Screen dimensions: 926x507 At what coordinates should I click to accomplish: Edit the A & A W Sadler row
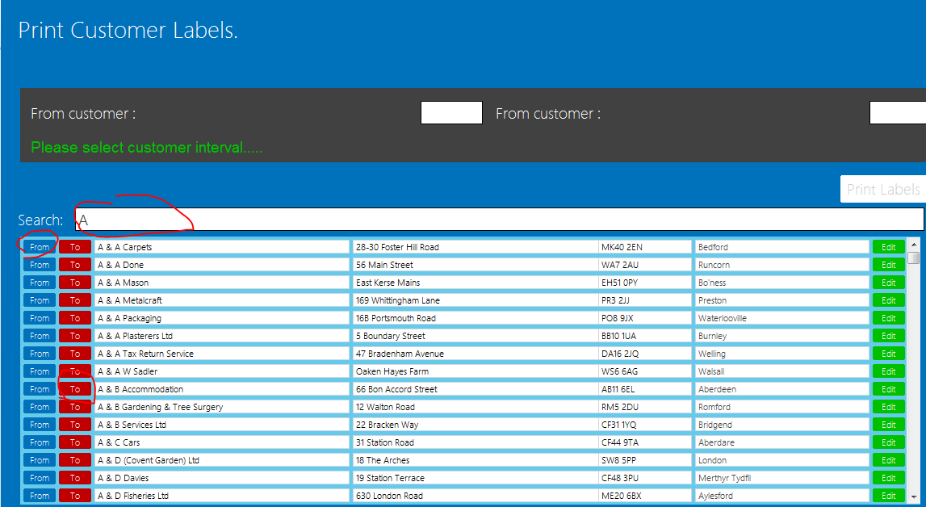889,371
